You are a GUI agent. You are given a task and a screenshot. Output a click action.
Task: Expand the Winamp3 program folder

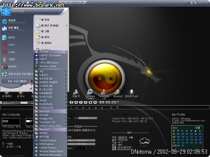[50, 129]
